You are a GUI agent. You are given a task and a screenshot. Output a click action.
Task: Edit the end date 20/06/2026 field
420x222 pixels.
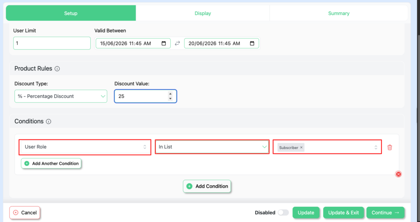(x=221, y=43)
